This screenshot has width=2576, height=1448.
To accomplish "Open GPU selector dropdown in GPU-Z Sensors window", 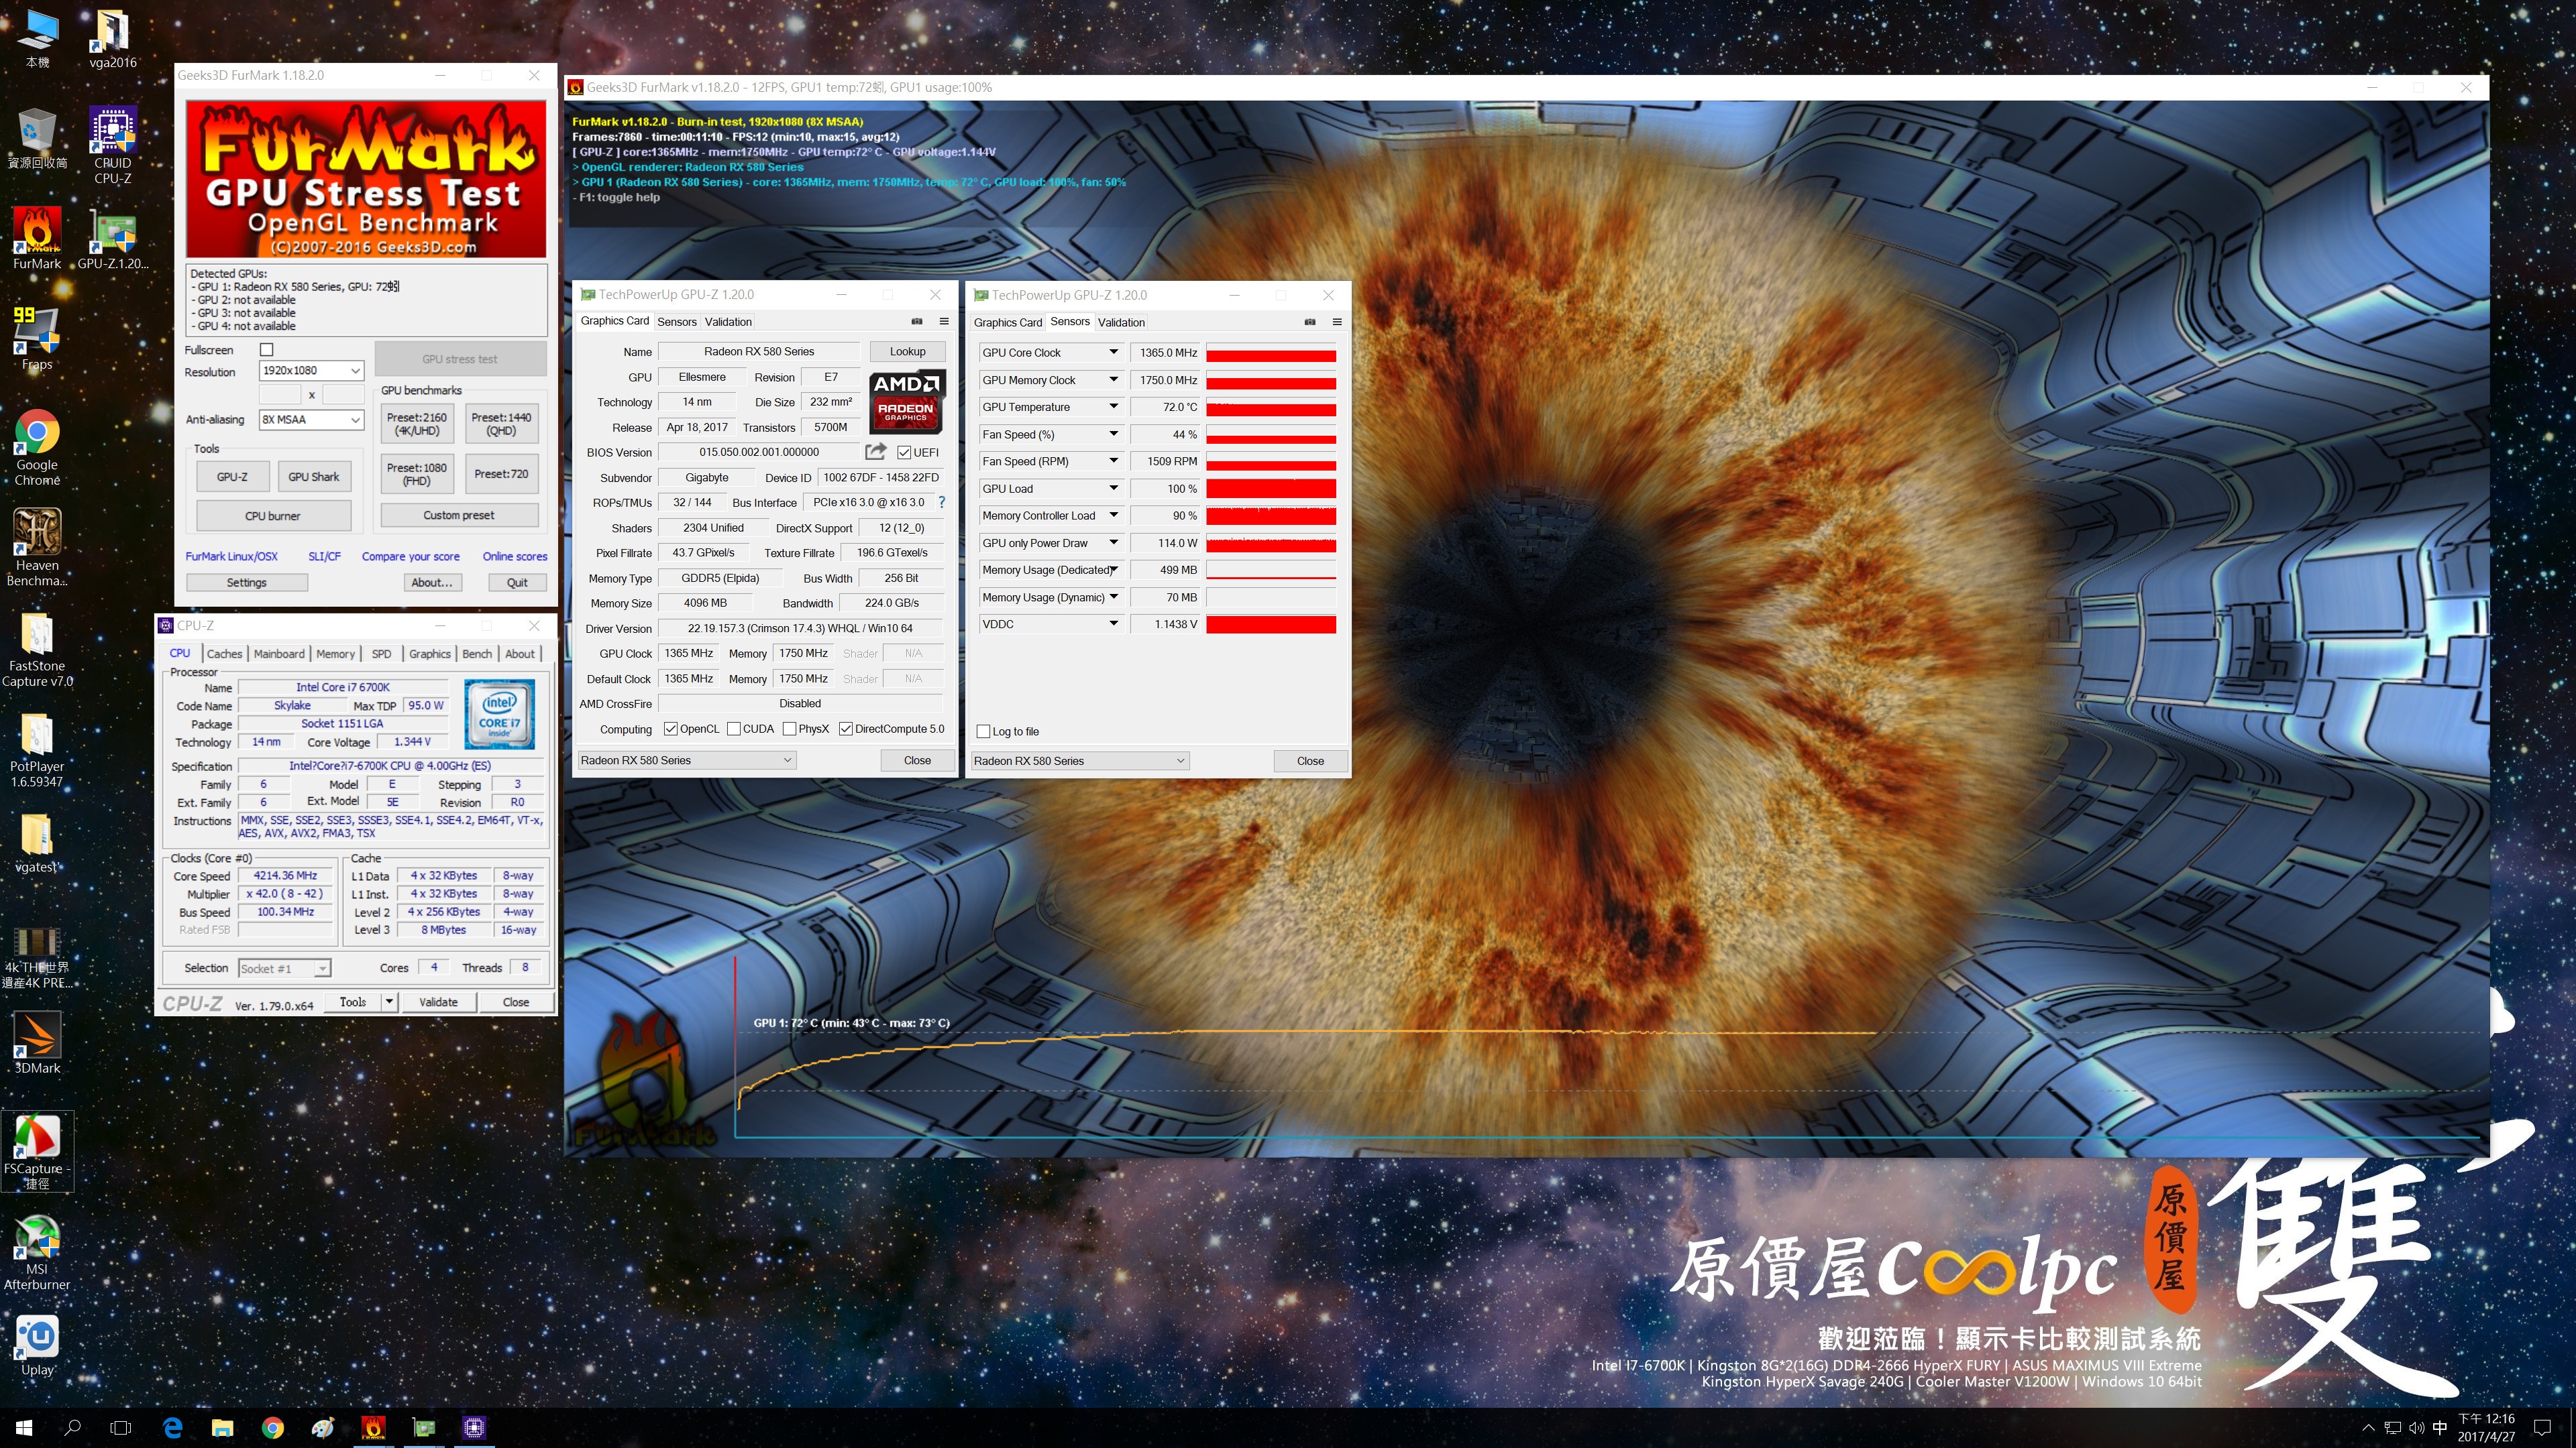I will click(x=1079, y=762).
